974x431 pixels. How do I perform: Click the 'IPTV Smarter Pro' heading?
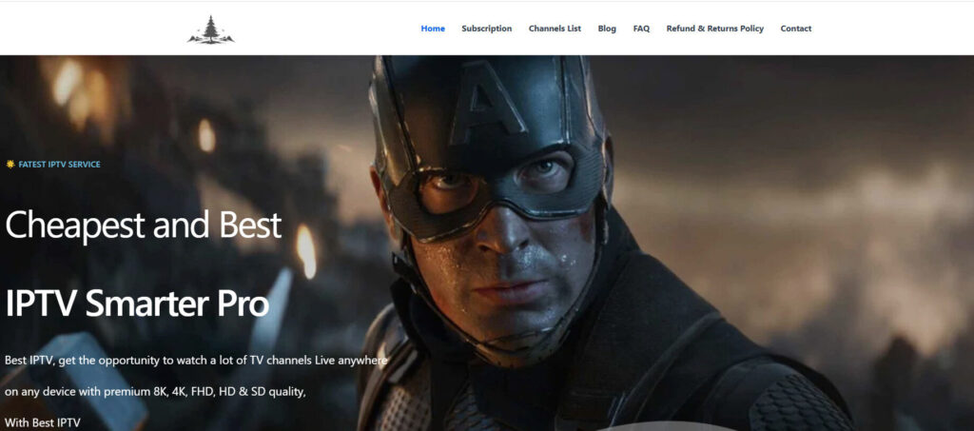137,304
